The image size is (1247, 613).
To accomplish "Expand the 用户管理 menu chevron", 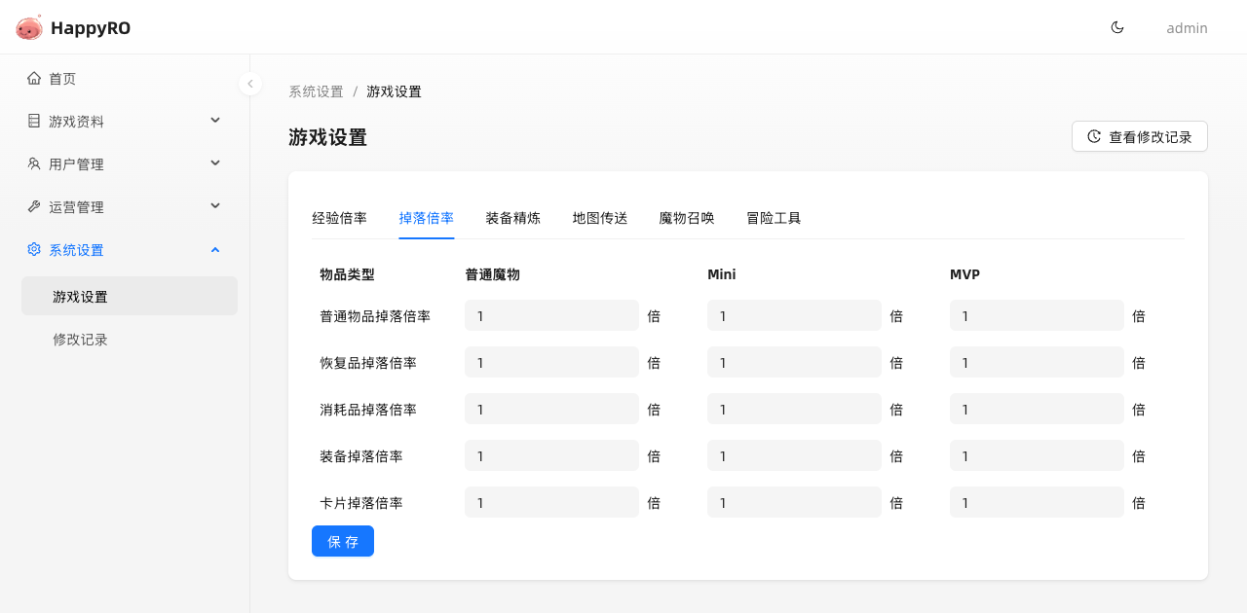I will coord(215,162).
